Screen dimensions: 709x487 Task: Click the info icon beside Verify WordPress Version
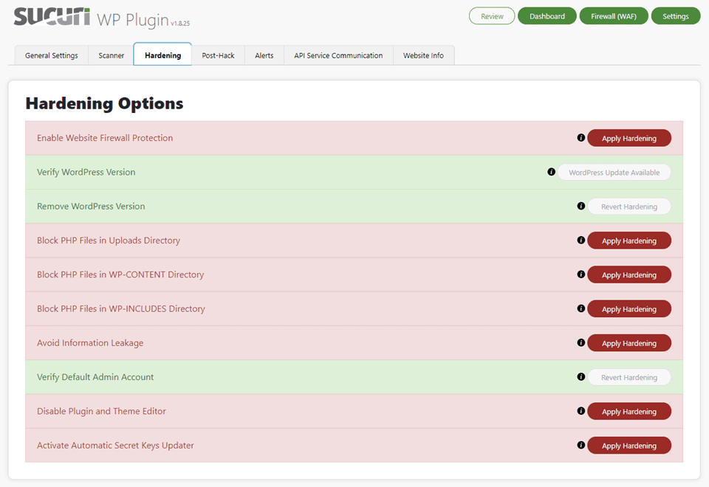point(551,171)
